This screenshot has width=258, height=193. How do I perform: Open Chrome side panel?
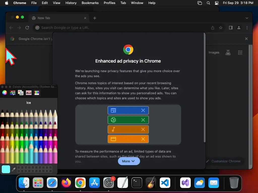pyautogui.click(x=231, y=28)
